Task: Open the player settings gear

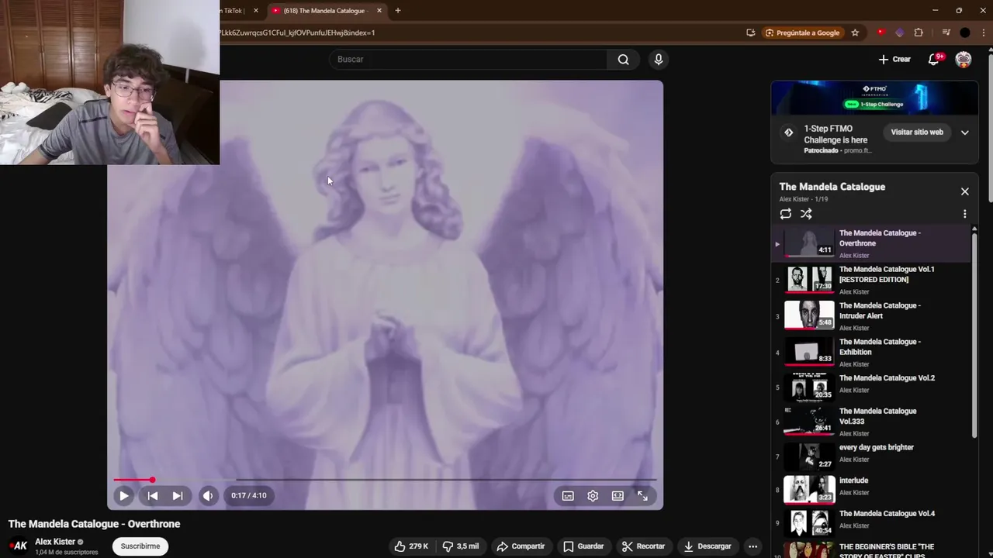Action: tap(593, 496)
